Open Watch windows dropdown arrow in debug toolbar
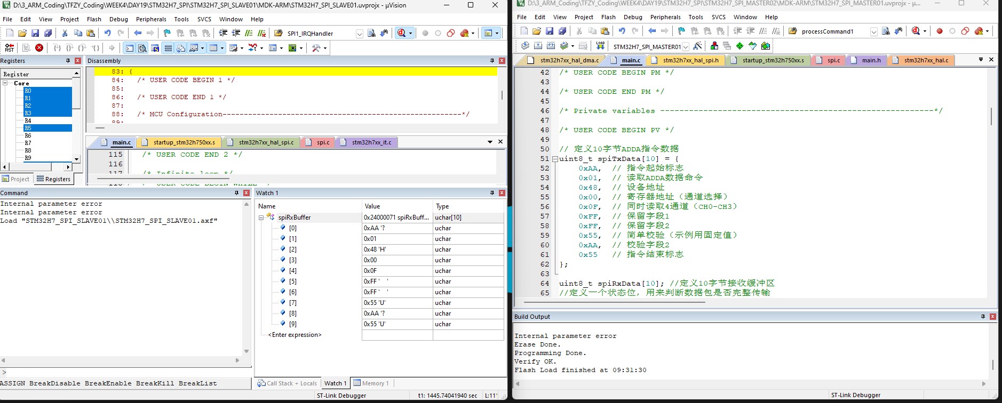 click(x=202, y=48)
